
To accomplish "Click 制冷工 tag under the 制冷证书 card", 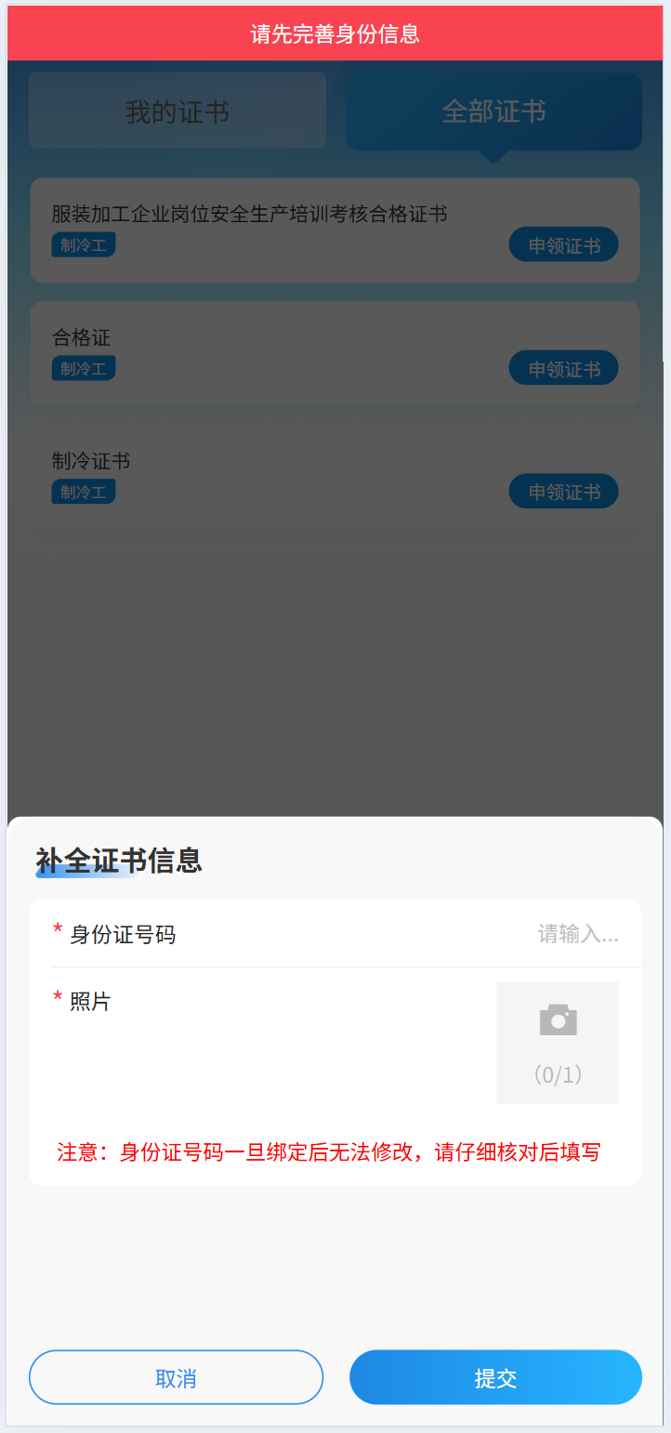I will click(x=84, y=492).
